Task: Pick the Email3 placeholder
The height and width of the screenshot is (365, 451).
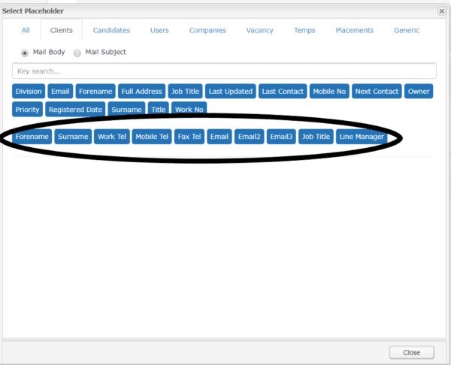Action: point(281,137)
